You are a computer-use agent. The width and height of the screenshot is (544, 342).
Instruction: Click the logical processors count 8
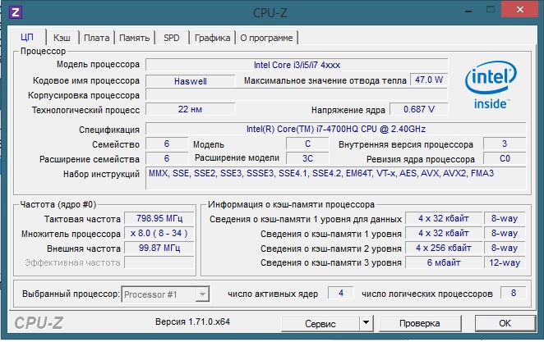(x=514, y=293)
